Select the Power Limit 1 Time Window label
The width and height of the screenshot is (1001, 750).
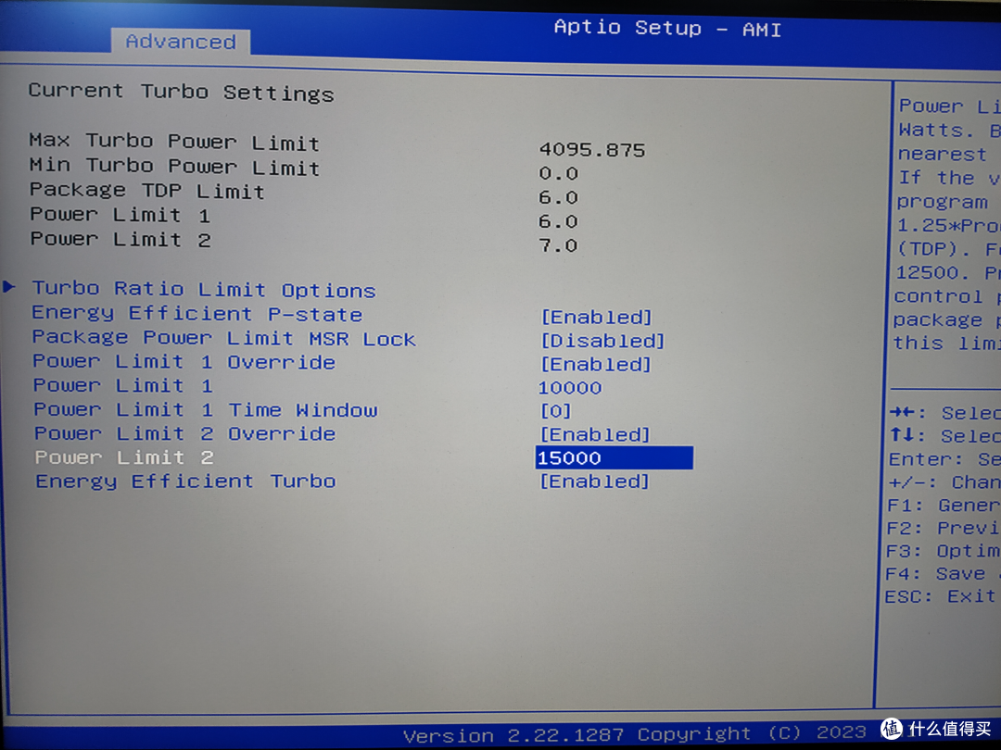tap(205, 410)
